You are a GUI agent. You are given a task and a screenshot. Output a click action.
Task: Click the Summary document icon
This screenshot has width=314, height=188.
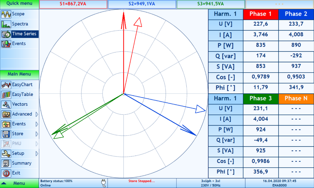[6, 163]
